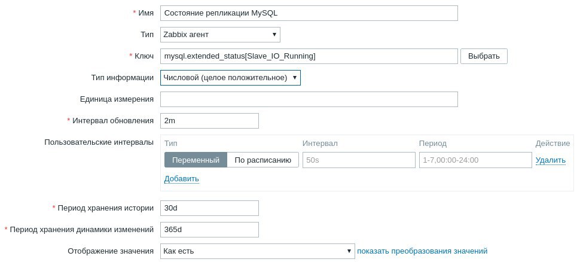The height and width of the screenshot is (262, 583).
Task: Open the Тип dropdown showing Zabbix агент
Action: click(x=220, y=35)
